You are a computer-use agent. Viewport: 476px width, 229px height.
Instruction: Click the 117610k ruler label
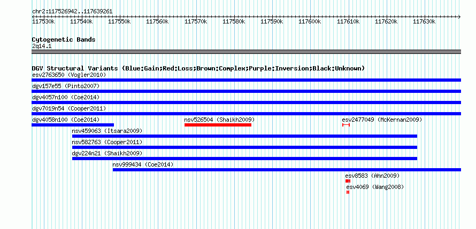coord(348,21)
